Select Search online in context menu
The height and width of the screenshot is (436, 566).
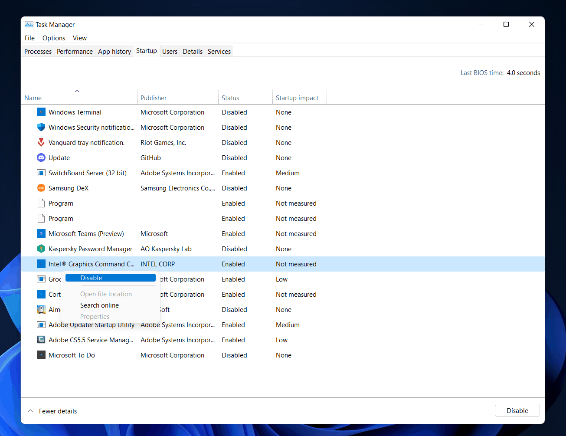tap(99, 305)
